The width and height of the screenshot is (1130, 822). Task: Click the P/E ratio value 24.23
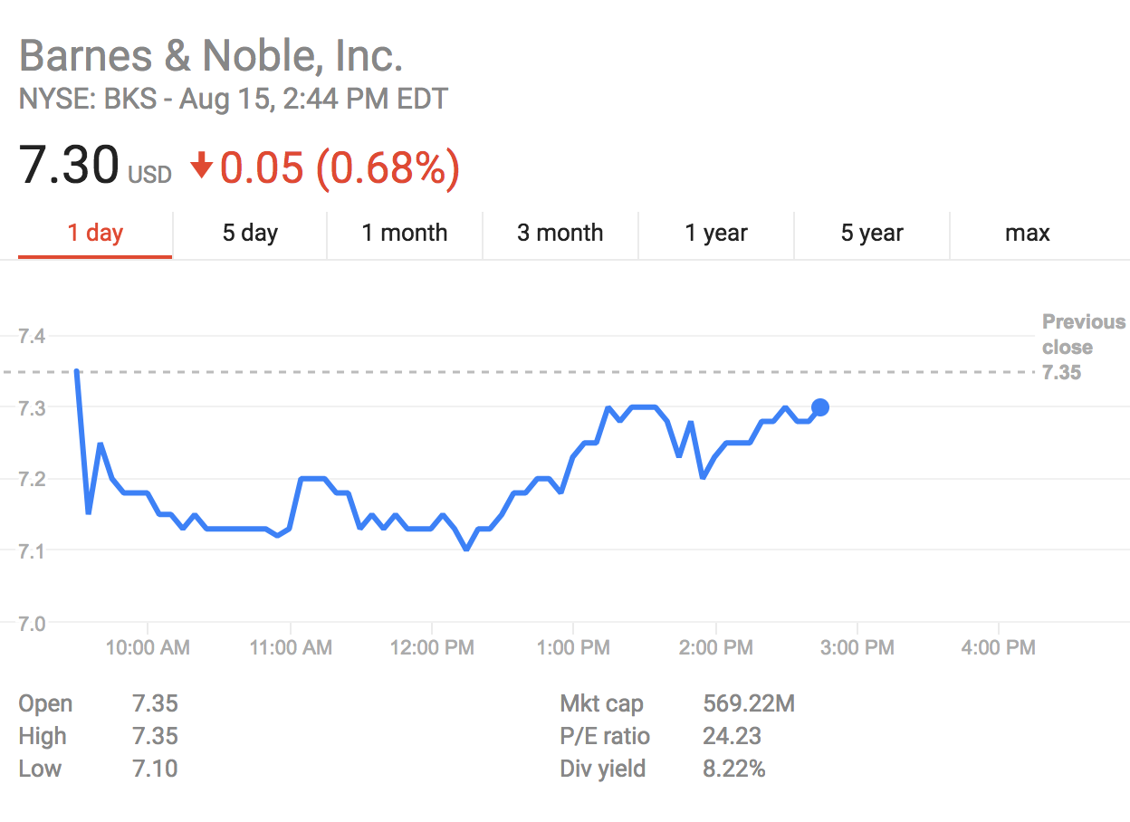point(732,736)
